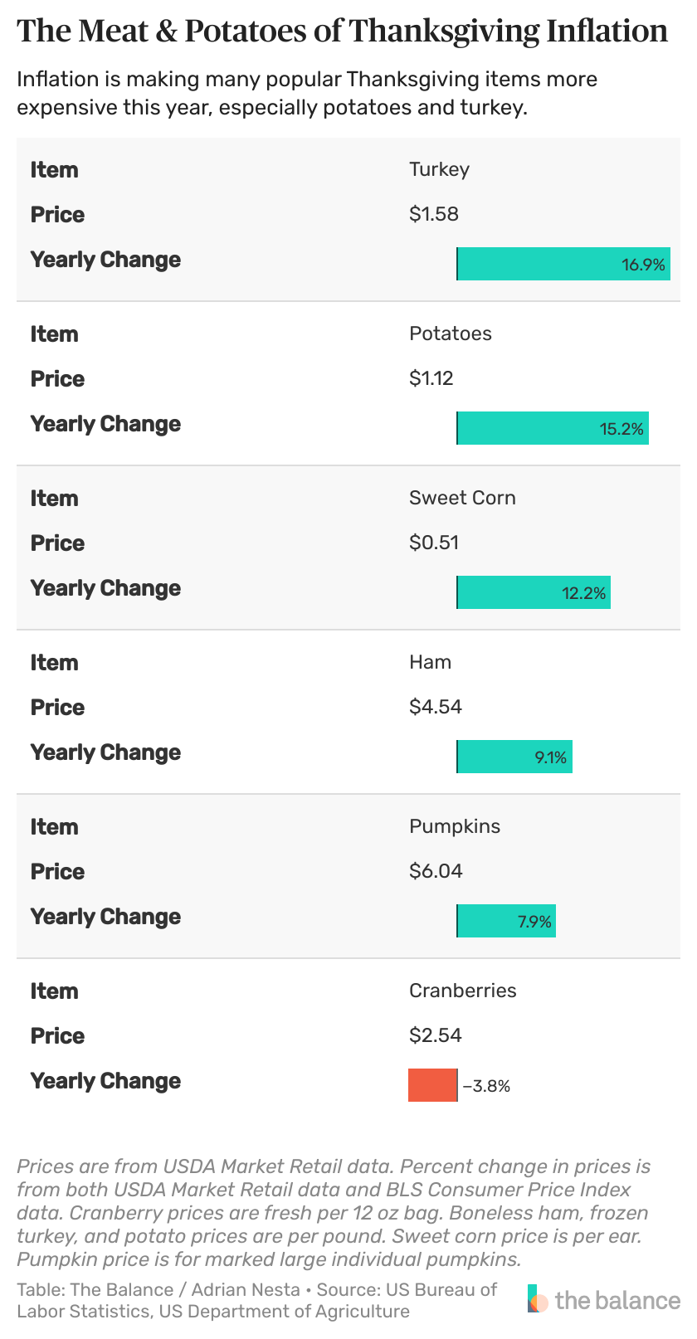Click 'the balance' brand text

coord(617,1299)
